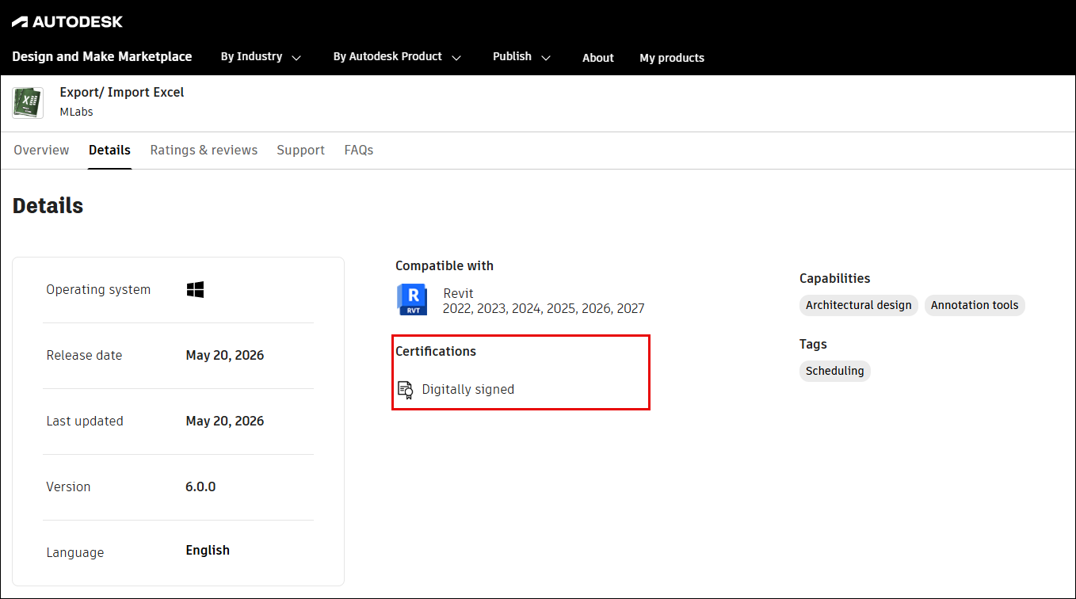The width and height of the screenshot is (1076, 599).
Task: Click the Windows operating system icon
Action: click(195, 290)
